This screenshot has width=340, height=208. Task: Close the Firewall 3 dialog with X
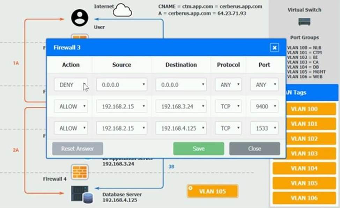pyautogui.click(x=274, y=48)
